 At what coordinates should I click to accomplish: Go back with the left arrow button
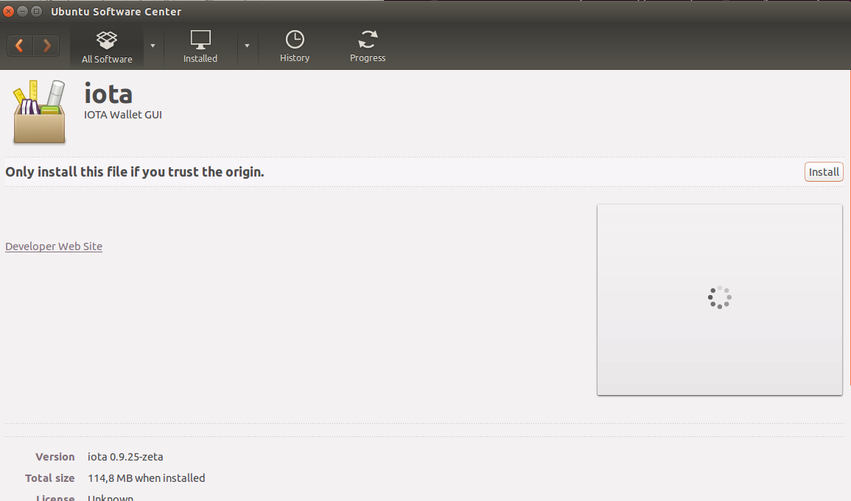point(20,46)
